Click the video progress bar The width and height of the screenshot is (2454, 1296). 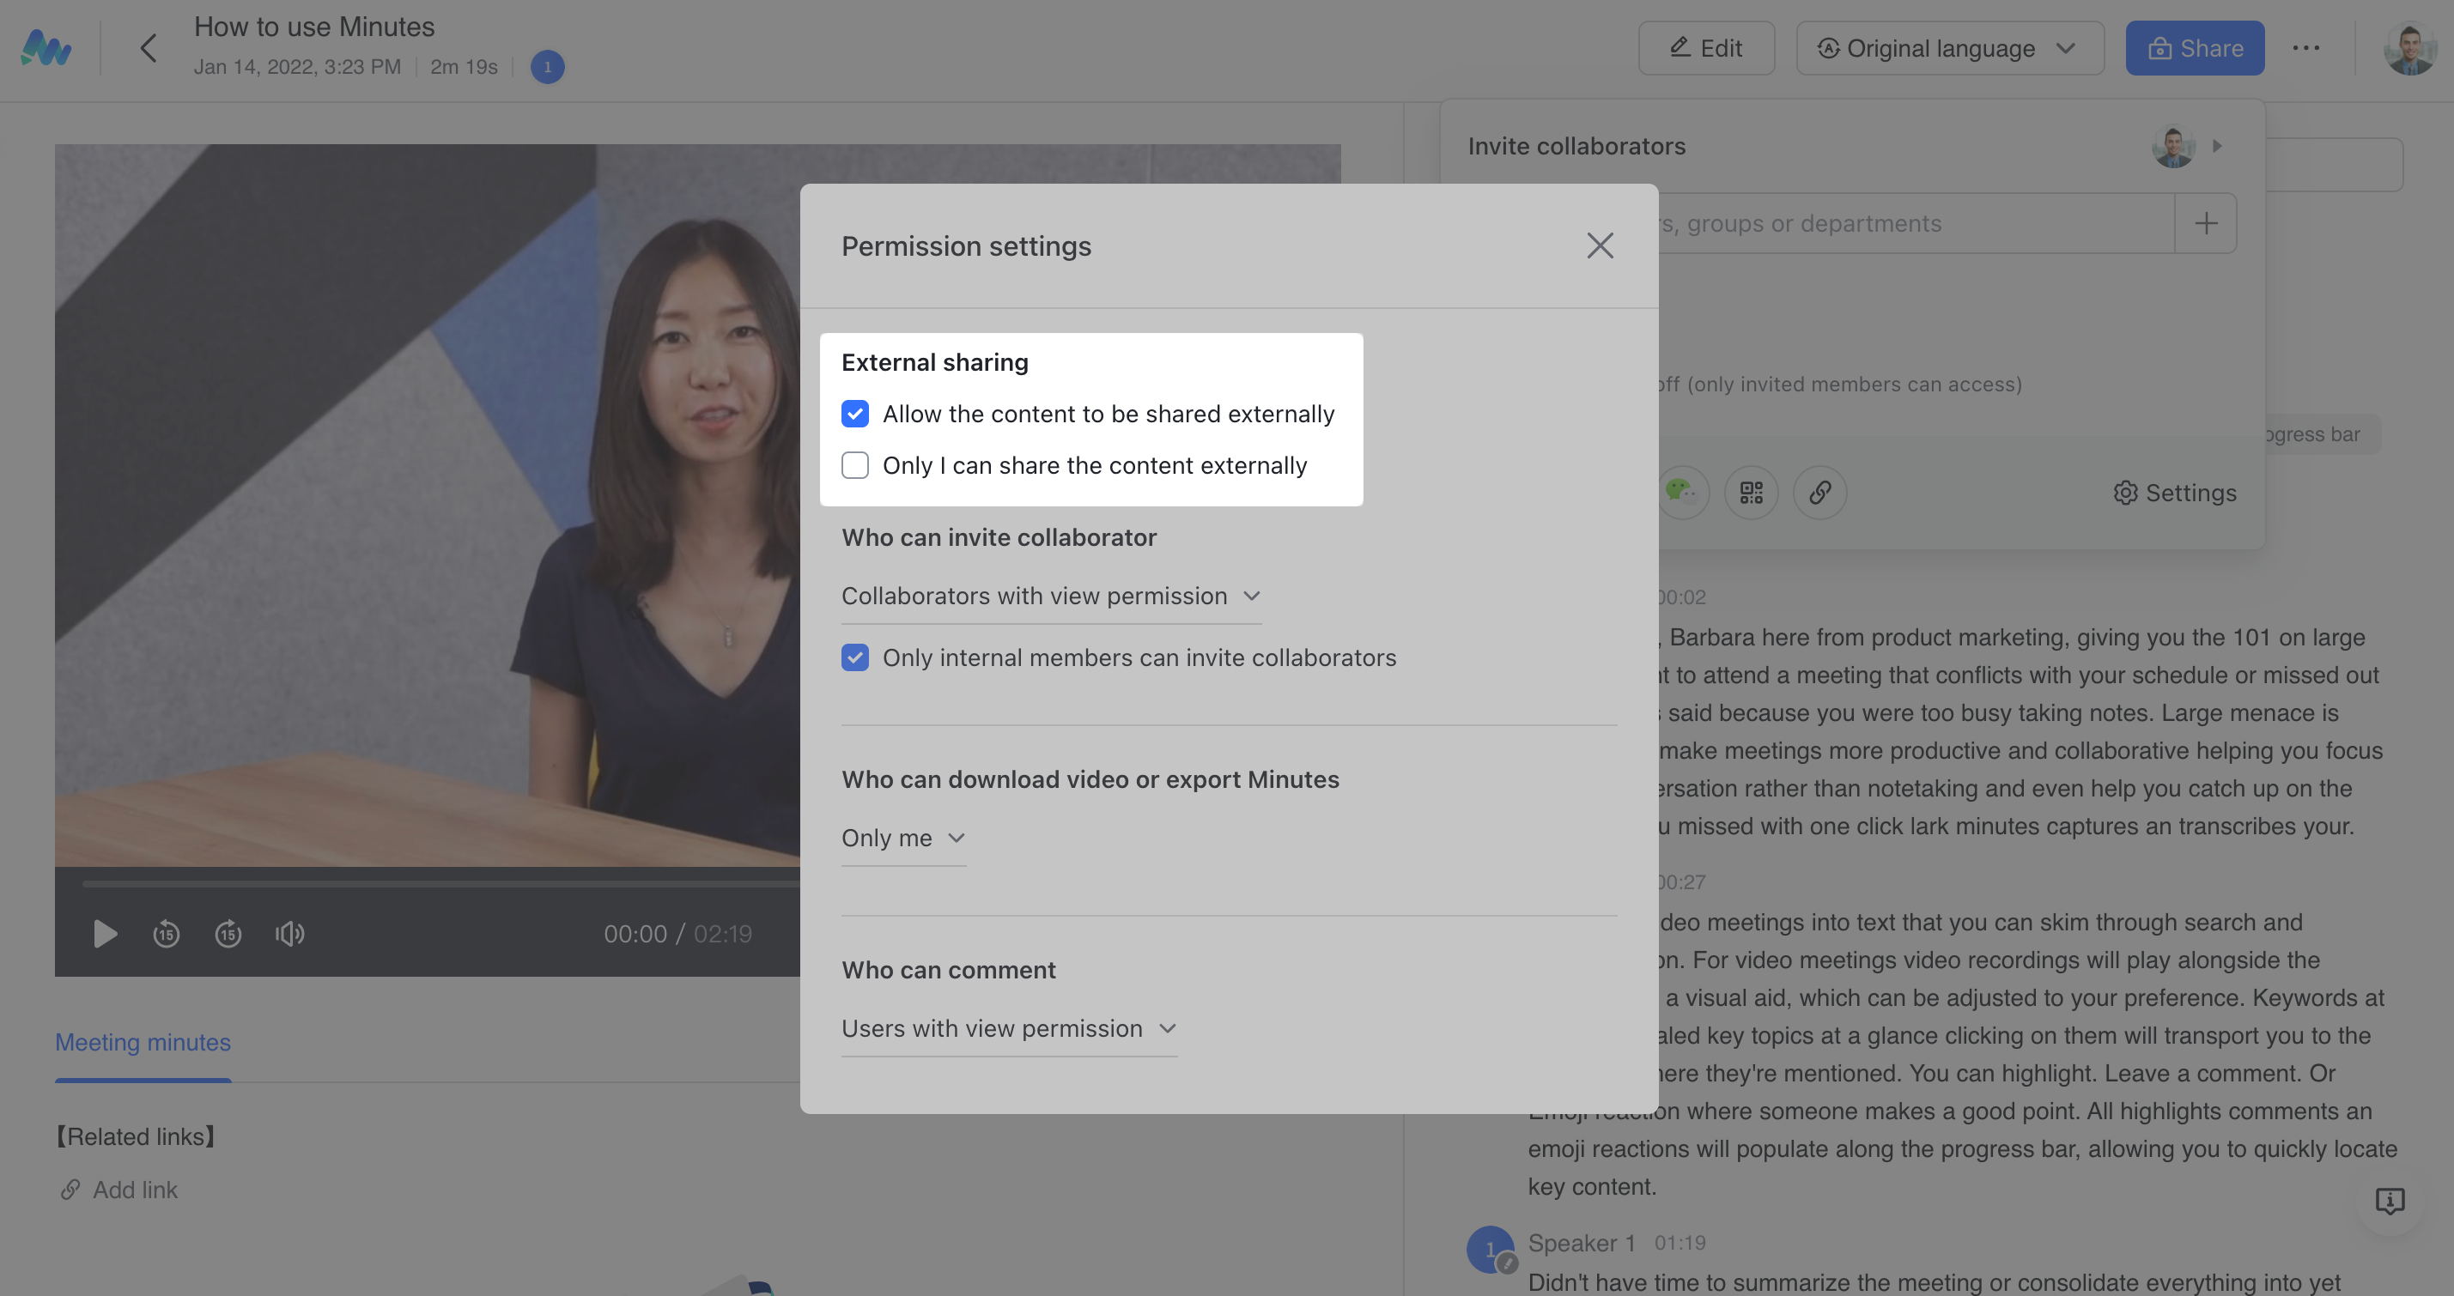(x=440, y=884)
